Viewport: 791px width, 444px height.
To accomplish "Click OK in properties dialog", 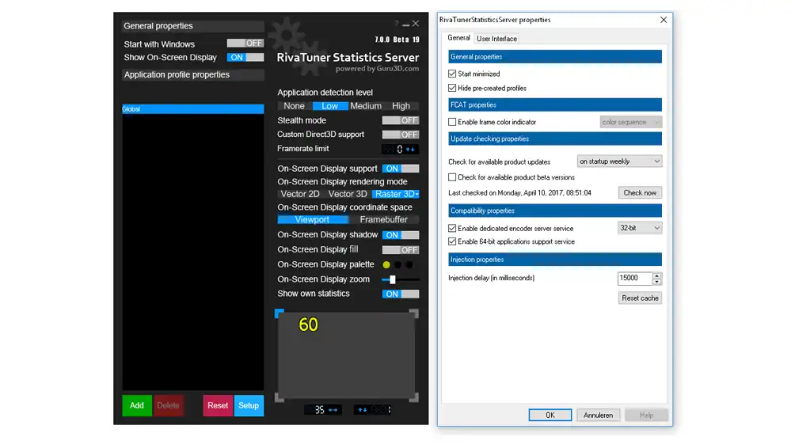I will click(x=550, y=416).
